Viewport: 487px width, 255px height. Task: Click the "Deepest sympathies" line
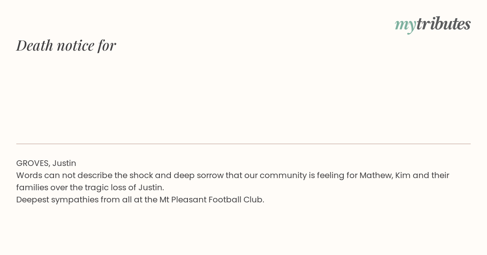coord(140,200)
